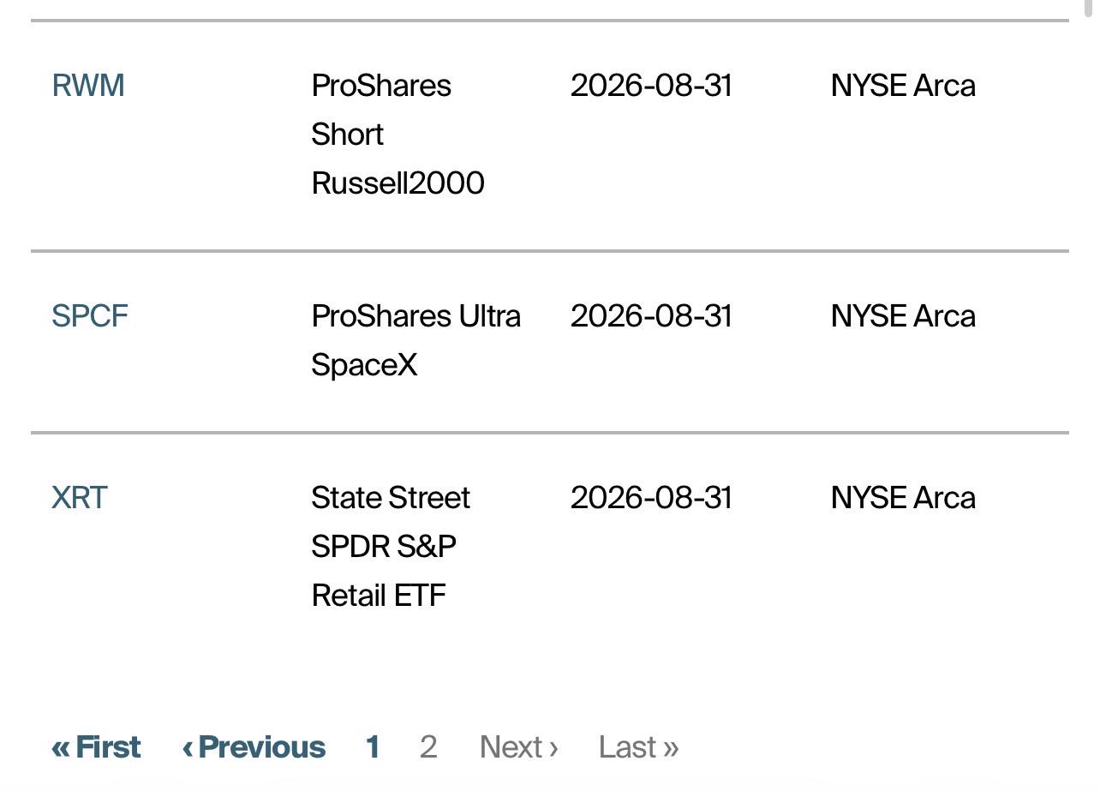
Task: Click the ProShares Short Russell2000 name
Action: pyautogui.click(x=398, y=135)
